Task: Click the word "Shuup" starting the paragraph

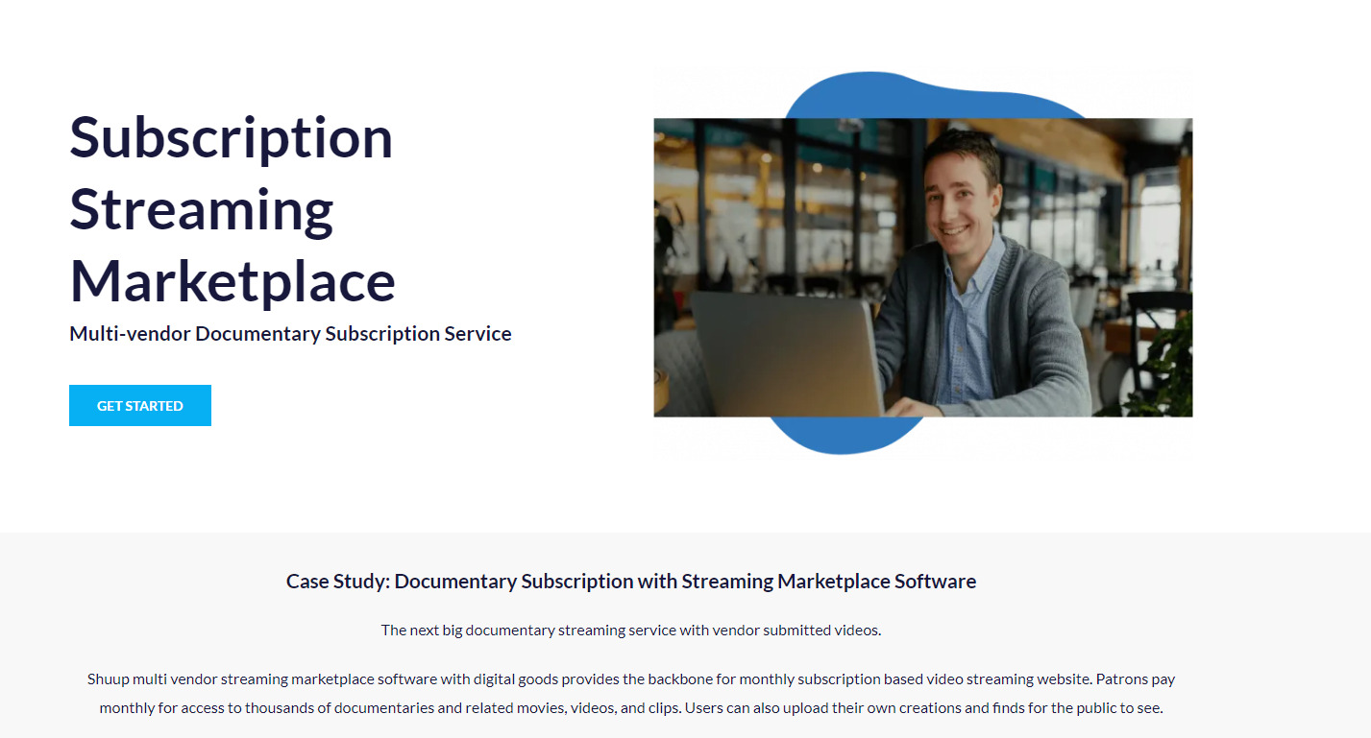Action: (108, 679)
